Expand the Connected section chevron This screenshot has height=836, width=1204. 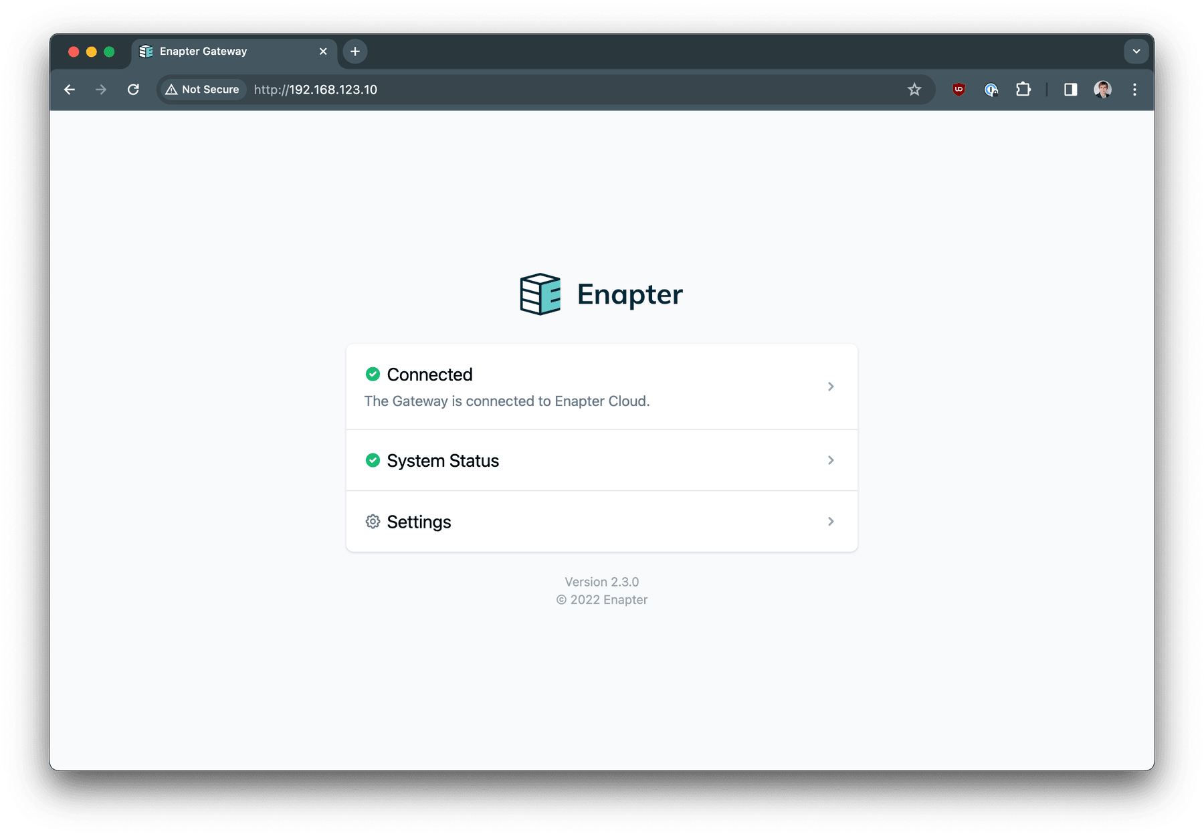coord(831,386)
